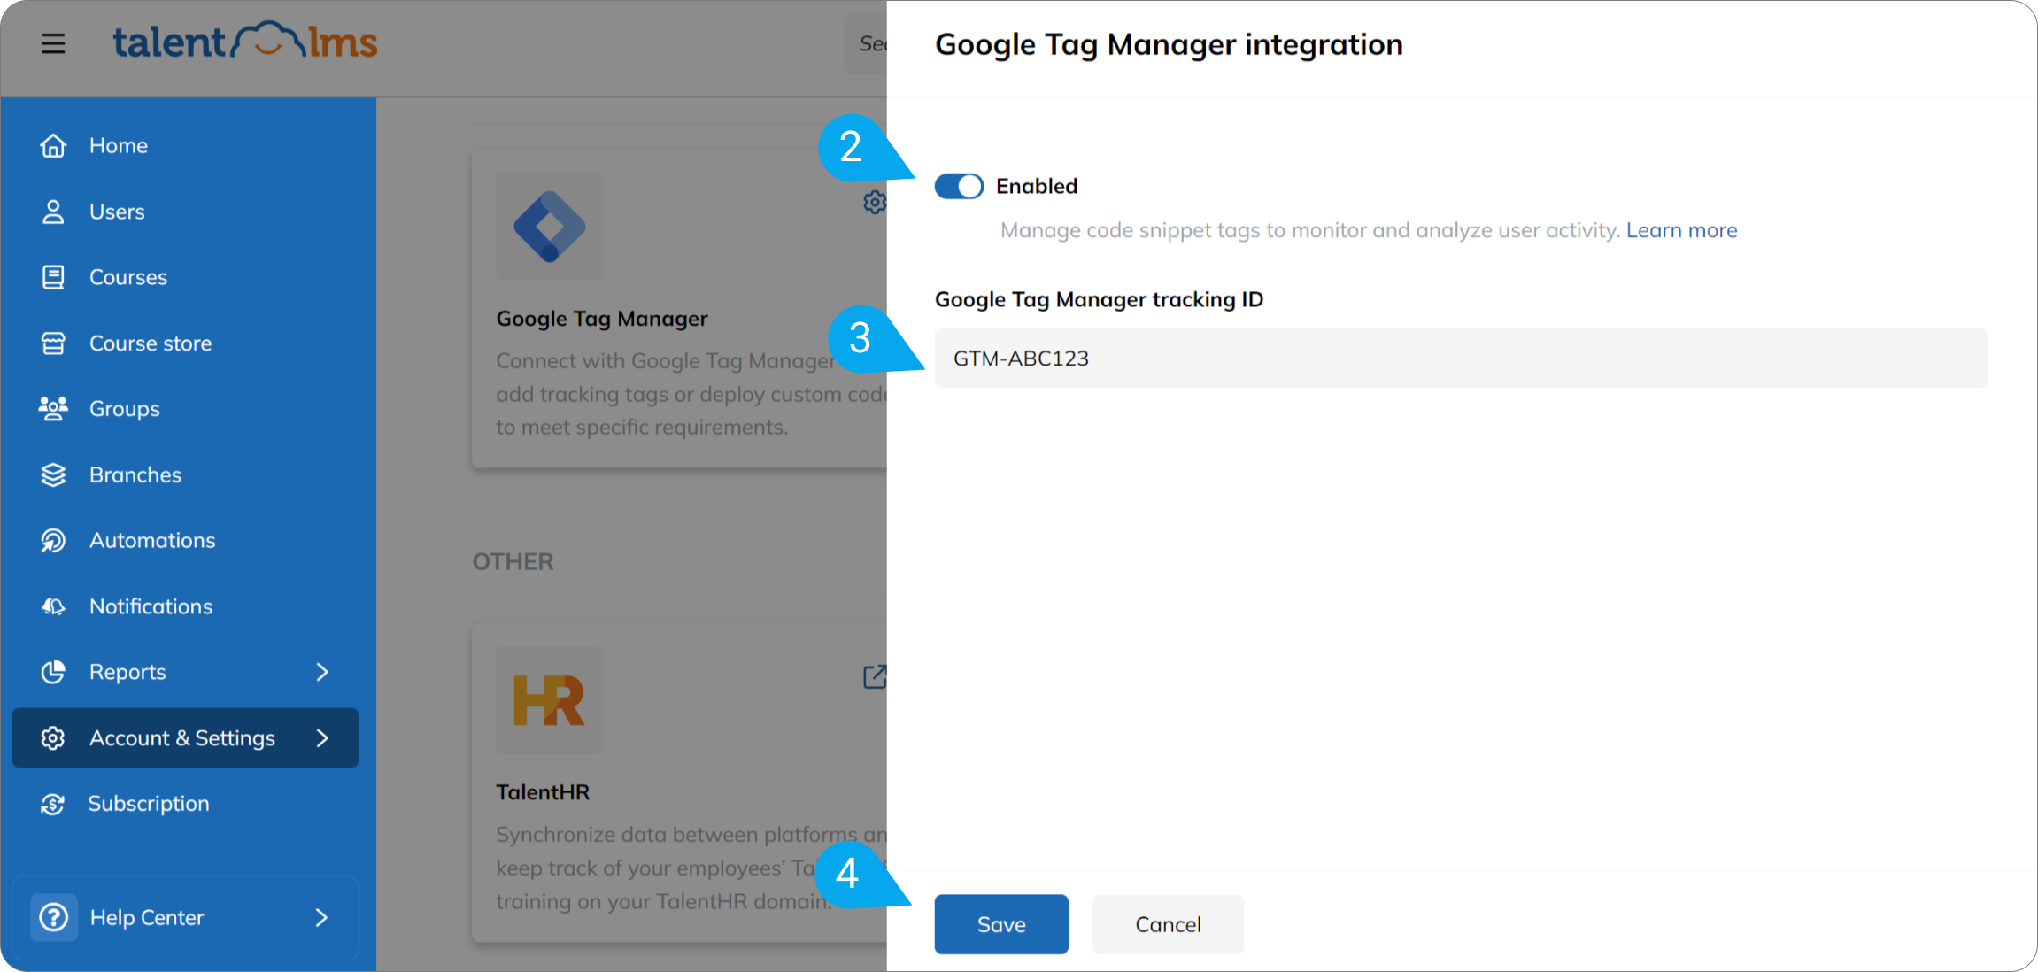Click the Account & Settings gear icon

click(x=53, y=737)
